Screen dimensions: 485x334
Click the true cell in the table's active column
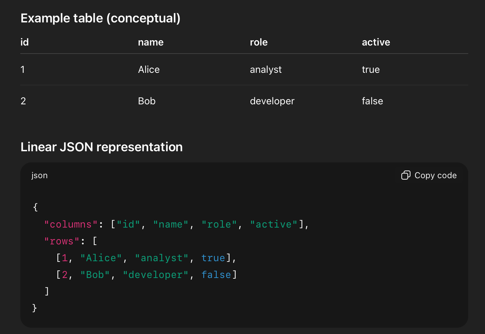coord(371,70)
